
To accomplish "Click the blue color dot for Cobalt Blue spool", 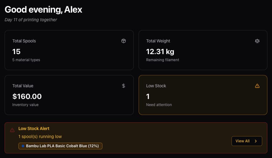I will coord(23,146).
